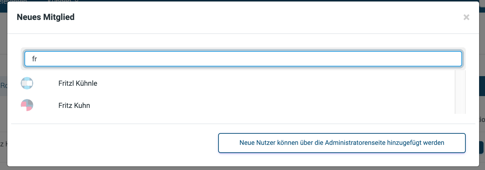Click the Neues Mitglied dialog title

[46, 17]
